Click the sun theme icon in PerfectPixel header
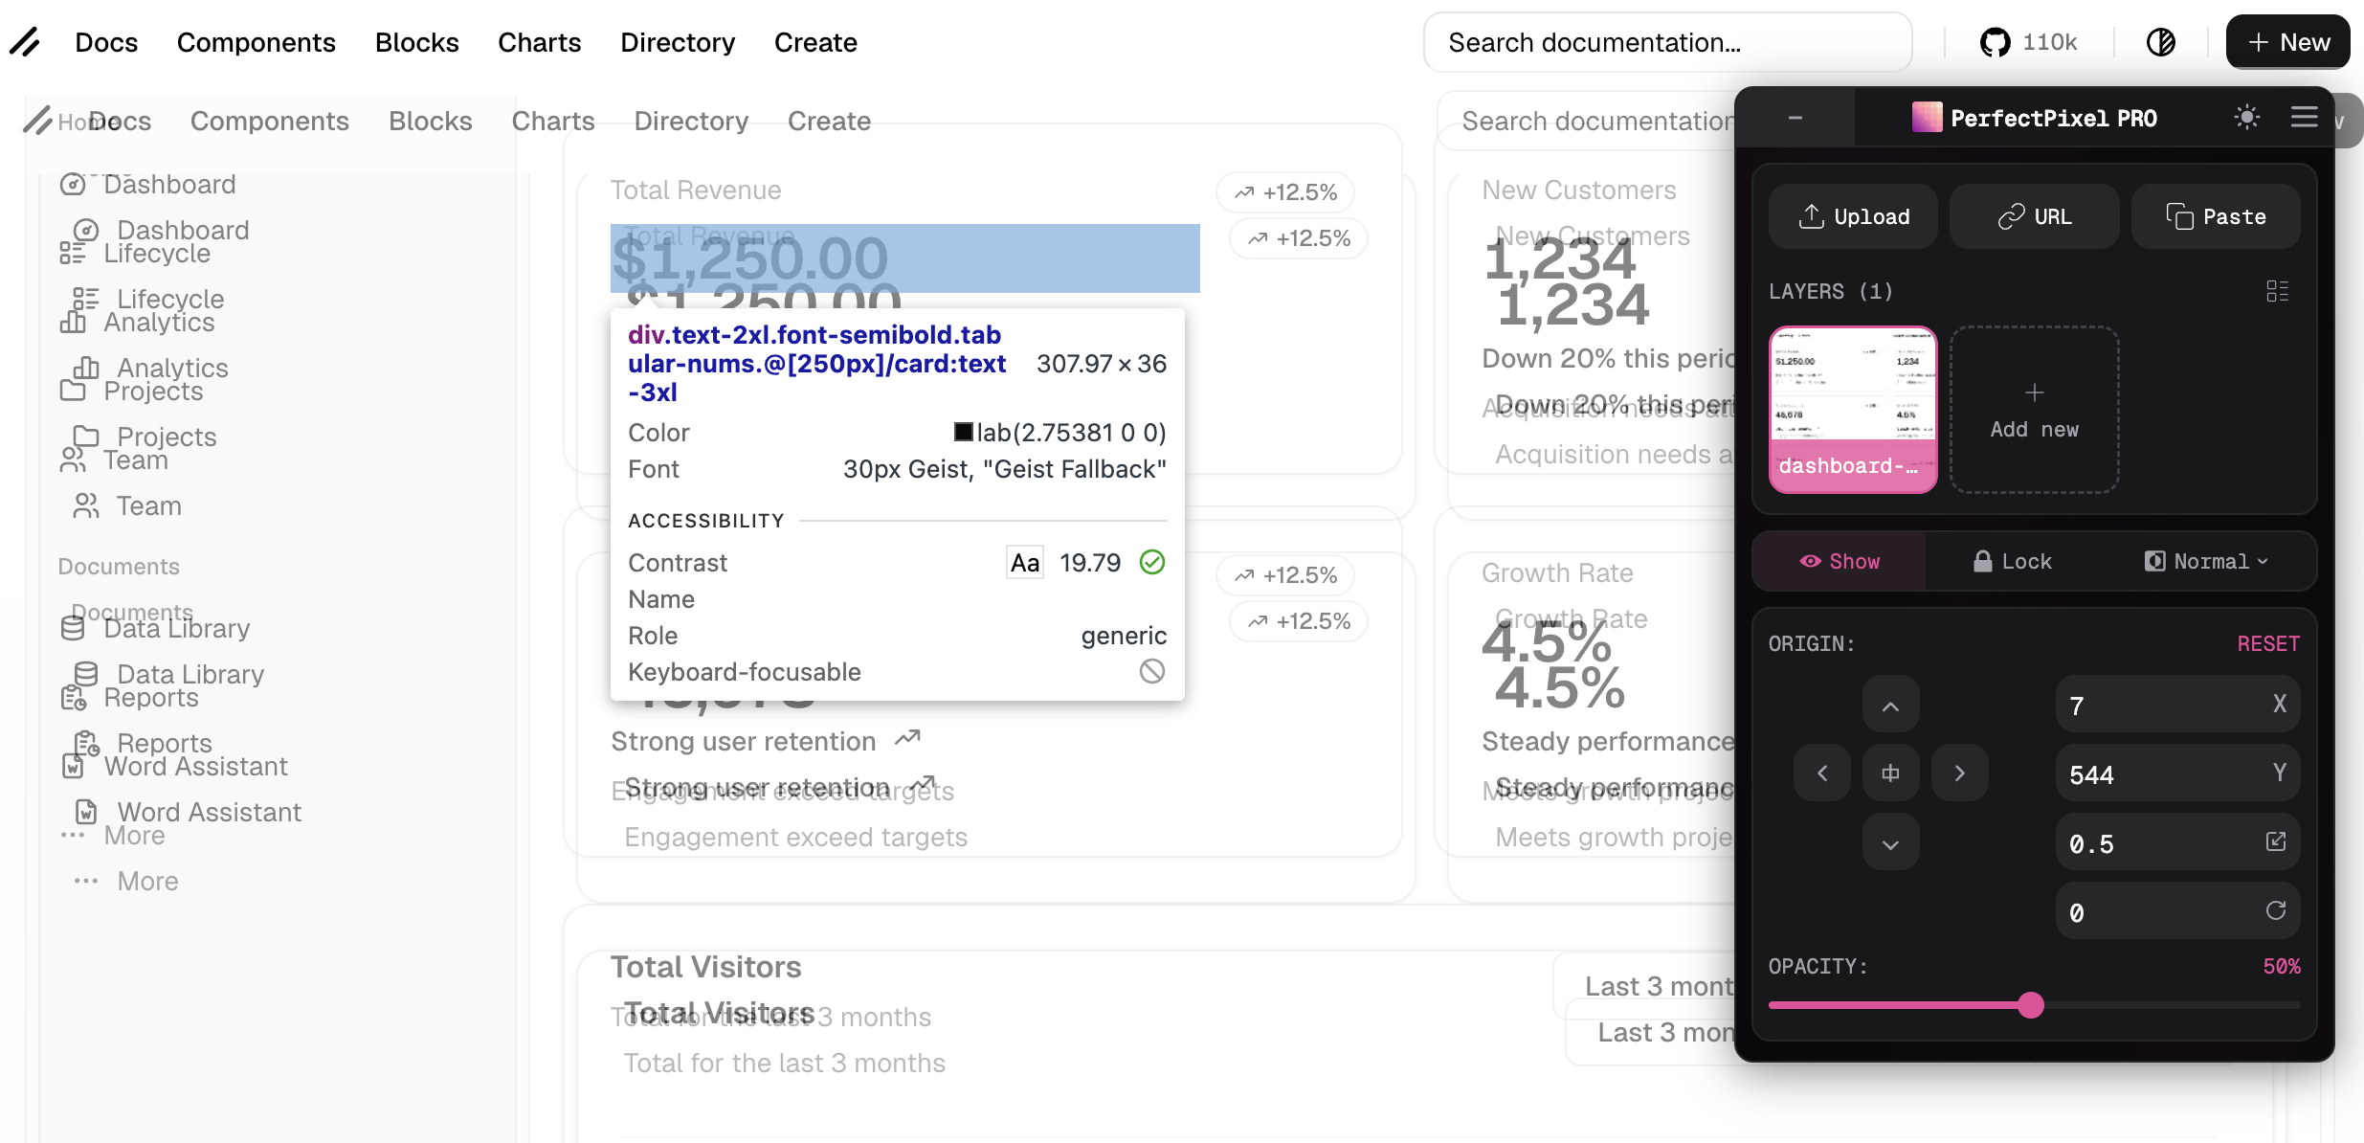The image size is (2364, 1143). pos(2247,117)
